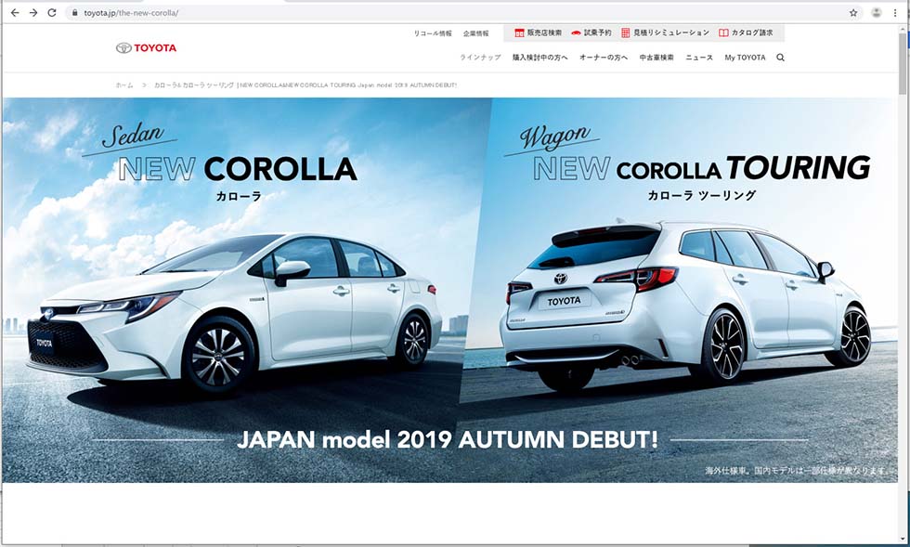Open the site search magnifier icon

pyautogui.click(x=781, y=58)
